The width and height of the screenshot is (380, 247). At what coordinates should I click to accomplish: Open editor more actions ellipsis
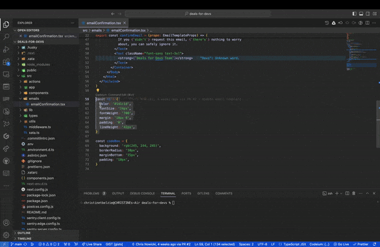tap(374, 23)
